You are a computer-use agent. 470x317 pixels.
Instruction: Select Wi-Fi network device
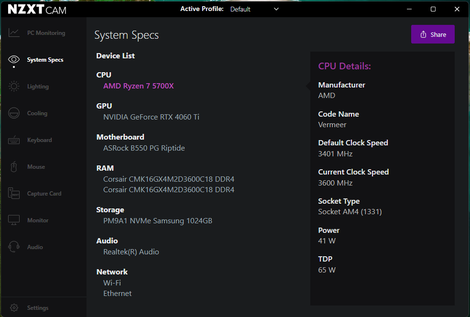tap(112, 283)
